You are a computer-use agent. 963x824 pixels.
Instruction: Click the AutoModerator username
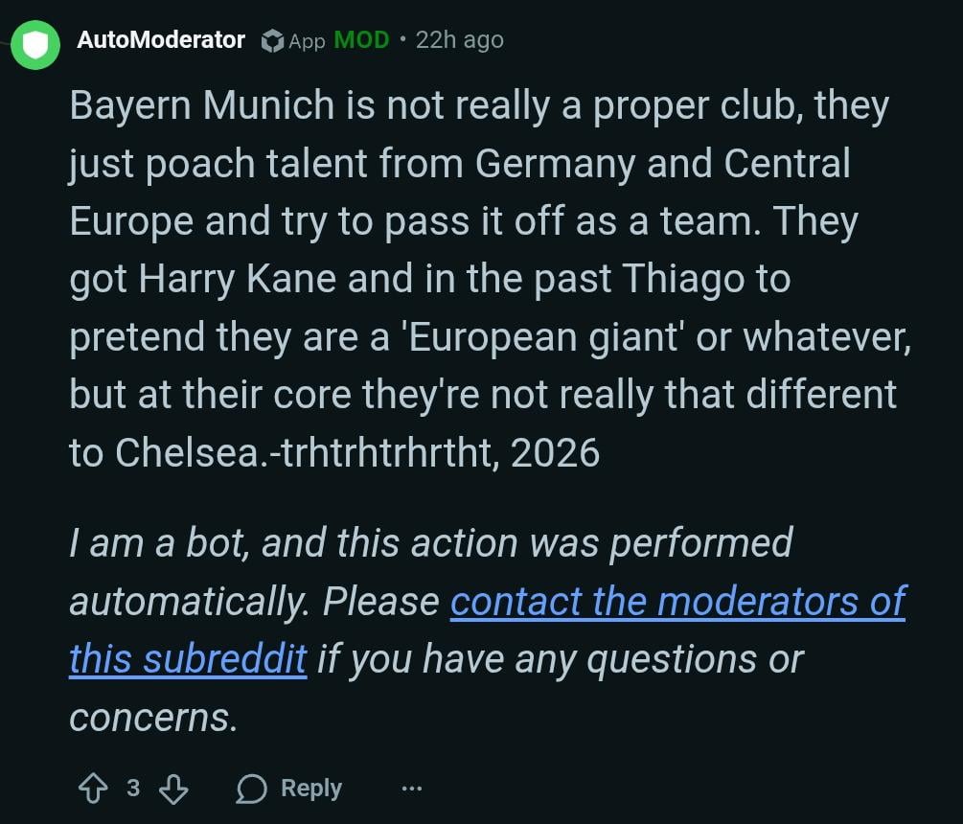(x=161, y=39)
